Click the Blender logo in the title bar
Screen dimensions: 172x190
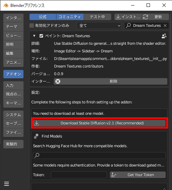(6, 5)
